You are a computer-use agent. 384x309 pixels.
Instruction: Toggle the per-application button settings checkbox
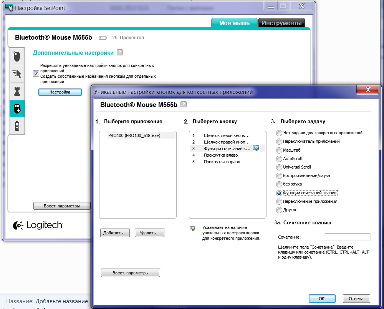coord(36,73)
